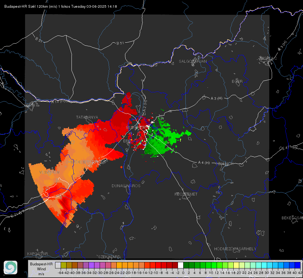
Task: Select the Somogy county label
Action: 62,228
